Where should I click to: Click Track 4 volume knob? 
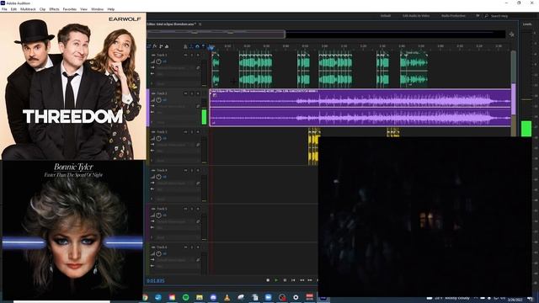(159, 177)
